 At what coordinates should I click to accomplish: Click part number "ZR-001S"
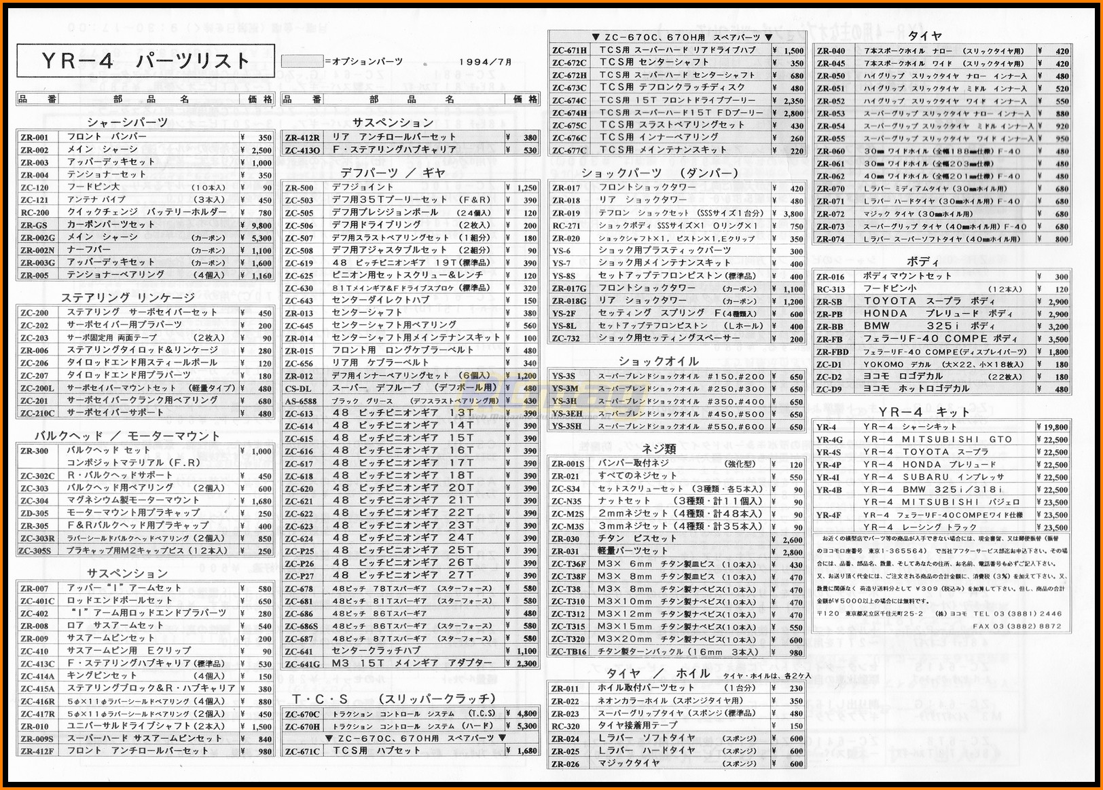(x=568, y=464)
